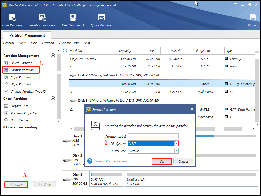Open the Data Recovery tool in top toolbar
The width and height of the screenshot is (261, 196).
pyautogui.click(x=12, y=21)
